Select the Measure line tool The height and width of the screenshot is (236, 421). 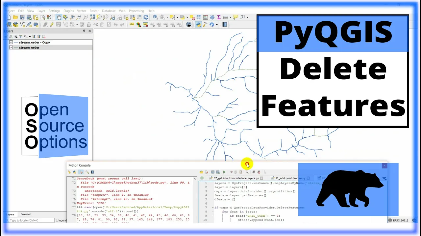coord(226,17)
